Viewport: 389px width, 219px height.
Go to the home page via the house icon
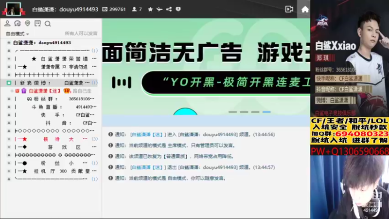[x=305, y=9]
